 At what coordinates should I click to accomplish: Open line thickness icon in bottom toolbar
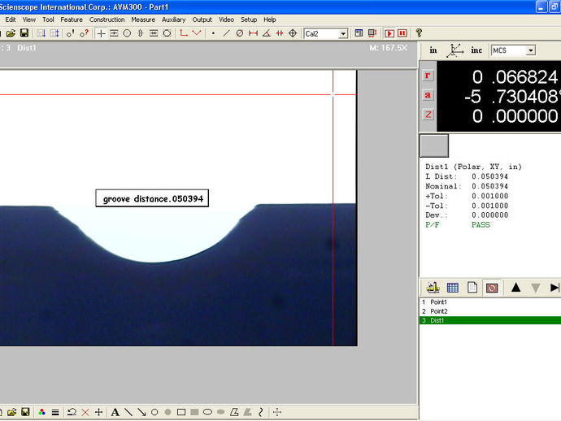(x=55, y=412)
